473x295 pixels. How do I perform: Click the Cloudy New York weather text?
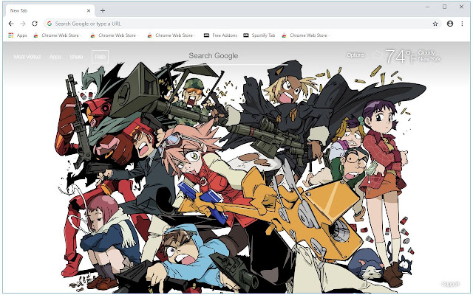(x=429, y=56)
